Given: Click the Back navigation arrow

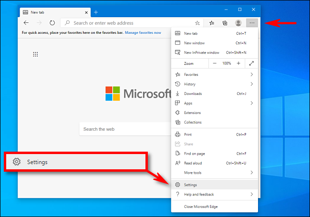Looking at the screenshot, I should pyautogui.click(x=26, y=22).
